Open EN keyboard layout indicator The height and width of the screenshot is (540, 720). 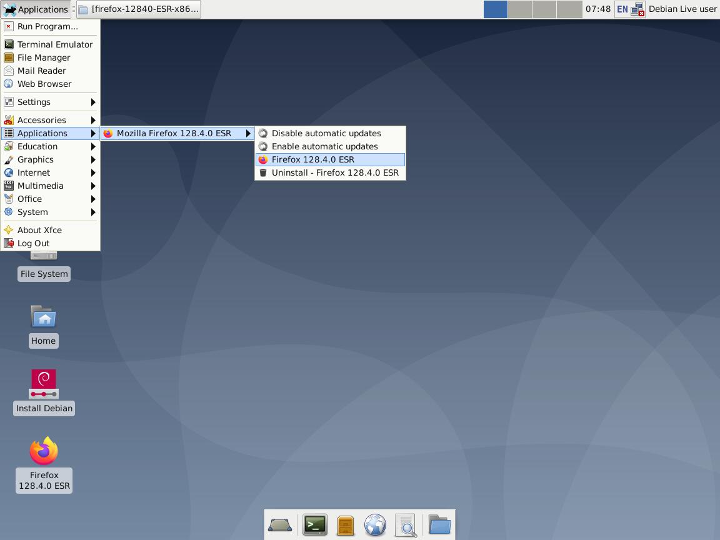pos(622,9)
